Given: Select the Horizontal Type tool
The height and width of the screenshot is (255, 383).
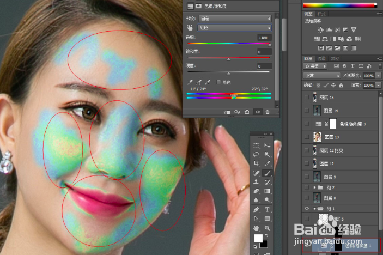Looking at the screenshot, I should (267, 210).
